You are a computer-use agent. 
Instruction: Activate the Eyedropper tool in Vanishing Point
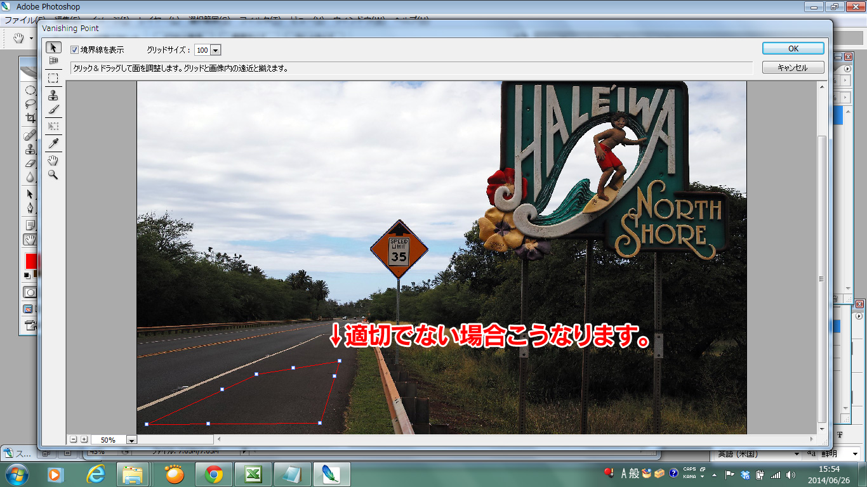[53, 143]
